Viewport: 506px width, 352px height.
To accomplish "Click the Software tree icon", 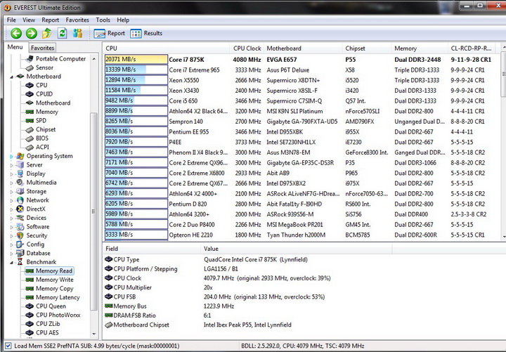I will click(x=20, y=226).
